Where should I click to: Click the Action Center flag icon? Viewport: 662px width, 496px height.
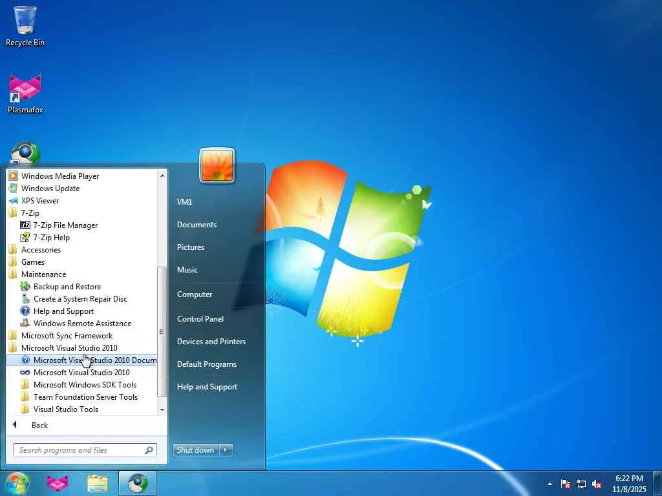(x=566, y=484)
